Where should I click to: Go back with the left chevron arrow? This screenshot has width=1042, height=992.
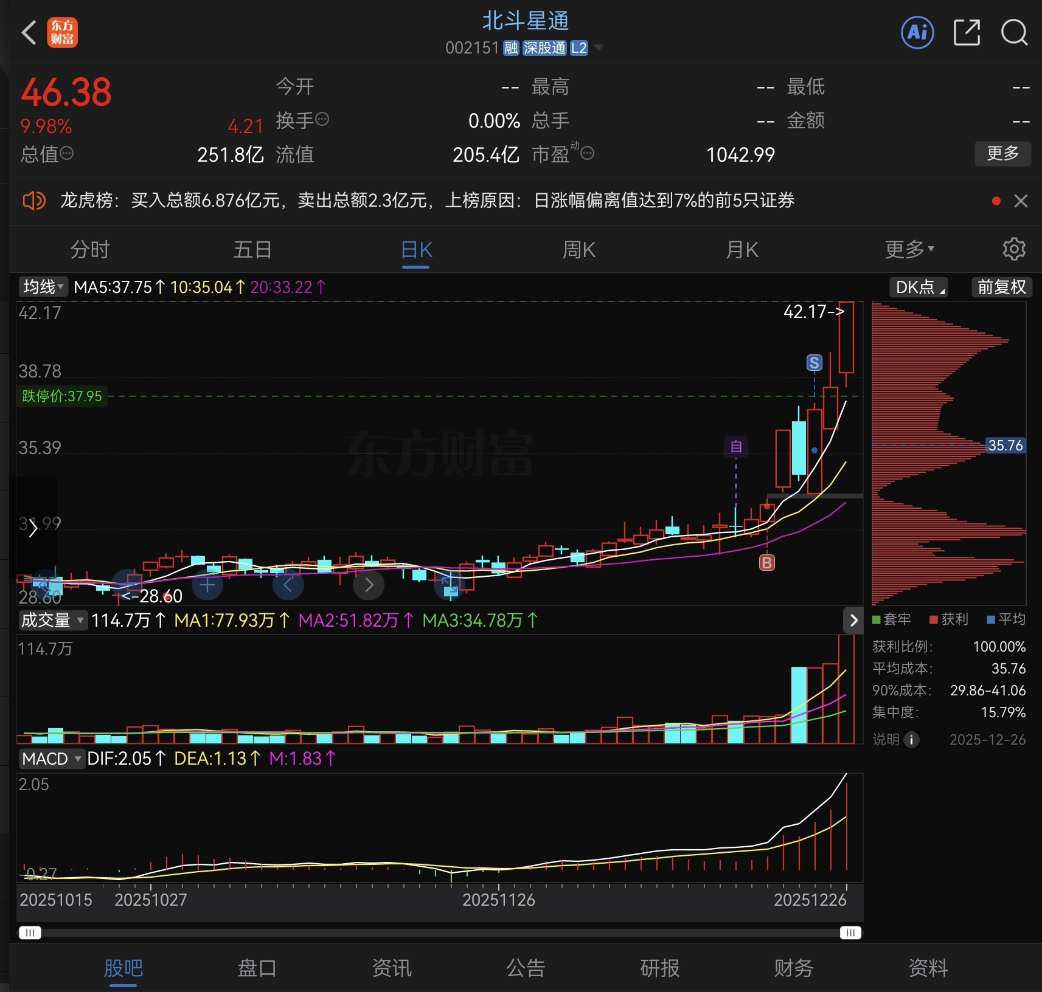(x=29, y=32)
